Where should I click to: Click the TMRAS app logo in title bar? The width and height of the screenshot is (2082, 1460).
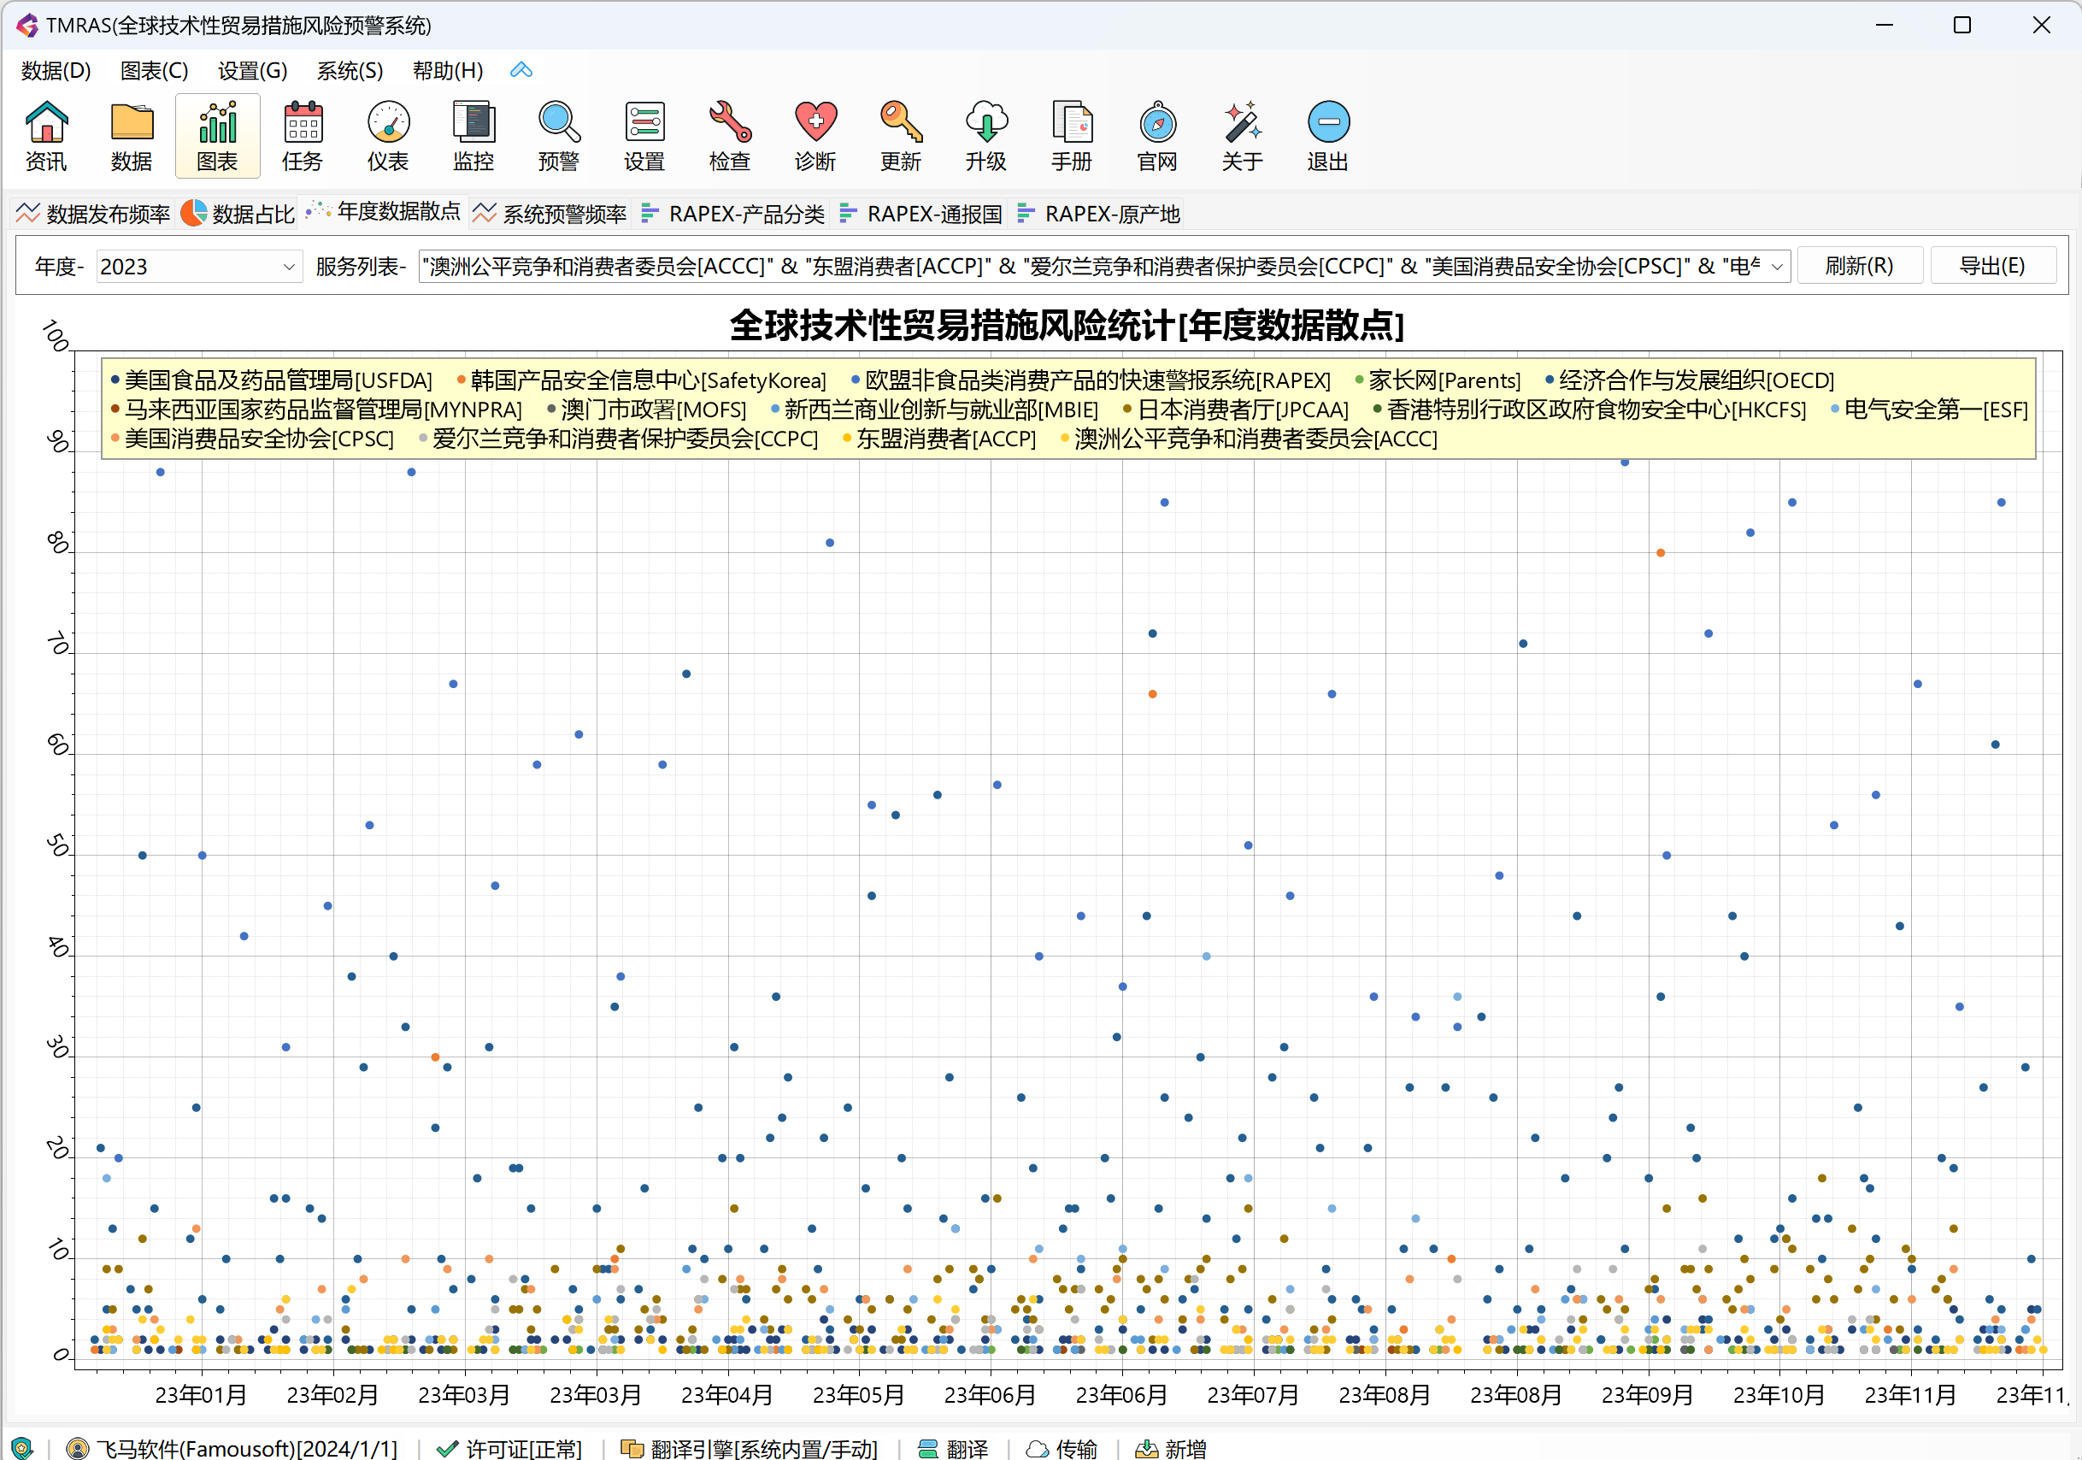pyautogui.click(x=27, y=26)
